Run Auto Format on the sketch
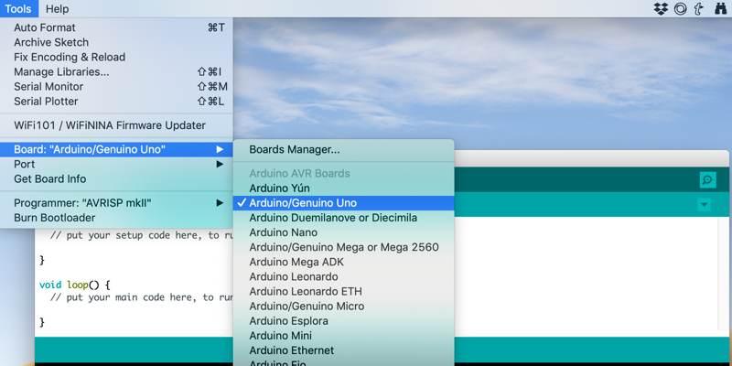The height and width of the screenshot is (366, 732). (45, 27)
